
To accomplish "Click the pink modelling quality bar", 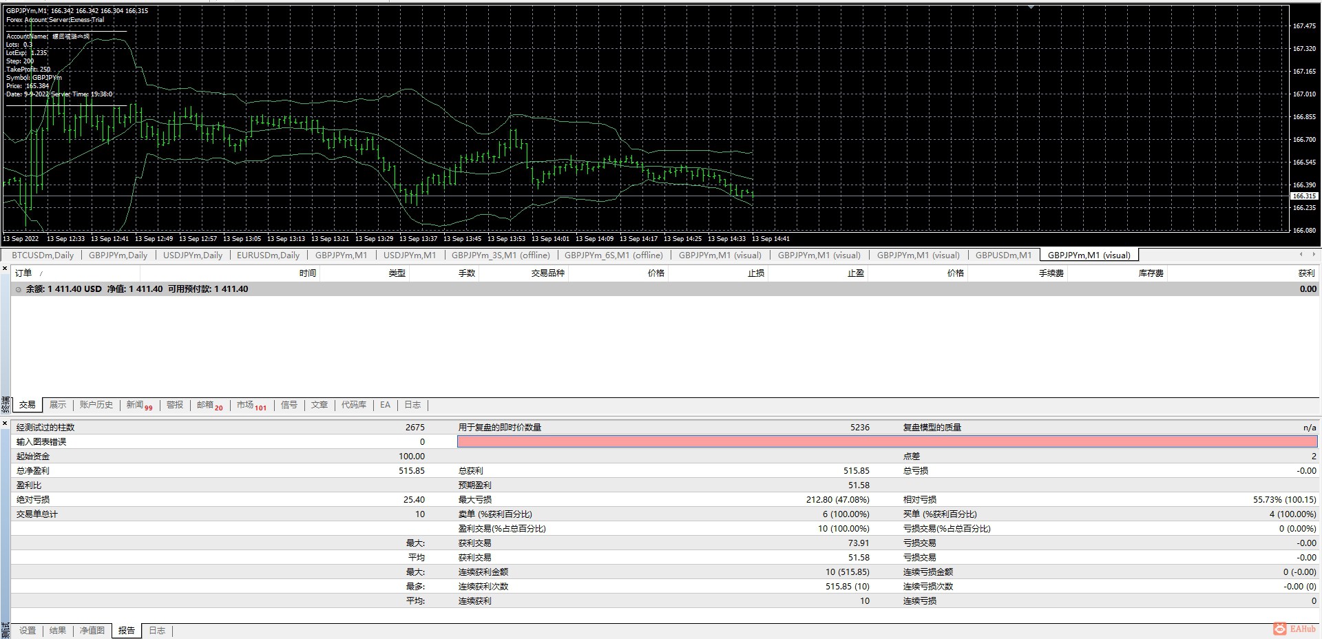I will click(x=887, y=442).
